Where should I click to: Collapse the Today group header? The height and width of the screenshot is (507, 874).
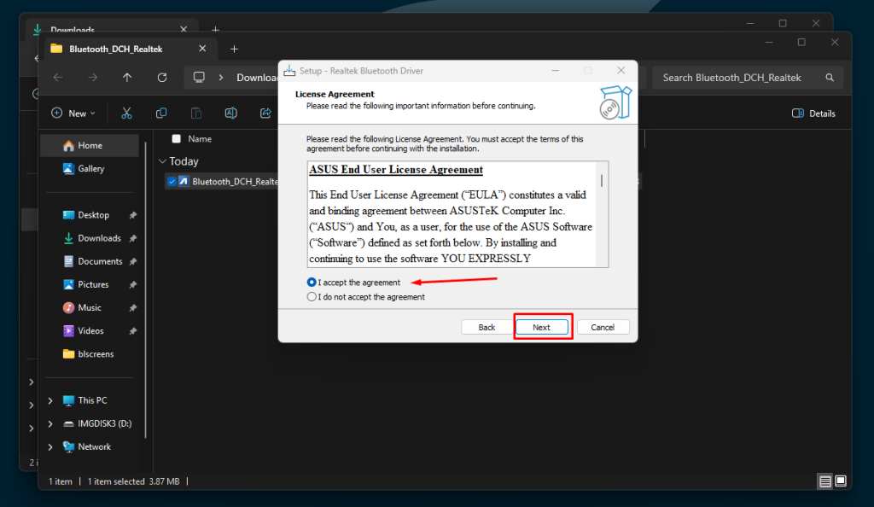(x=163, y=160)
